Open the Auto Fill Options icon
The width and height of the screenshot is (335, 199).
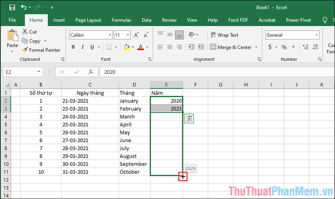click(189, 118)
